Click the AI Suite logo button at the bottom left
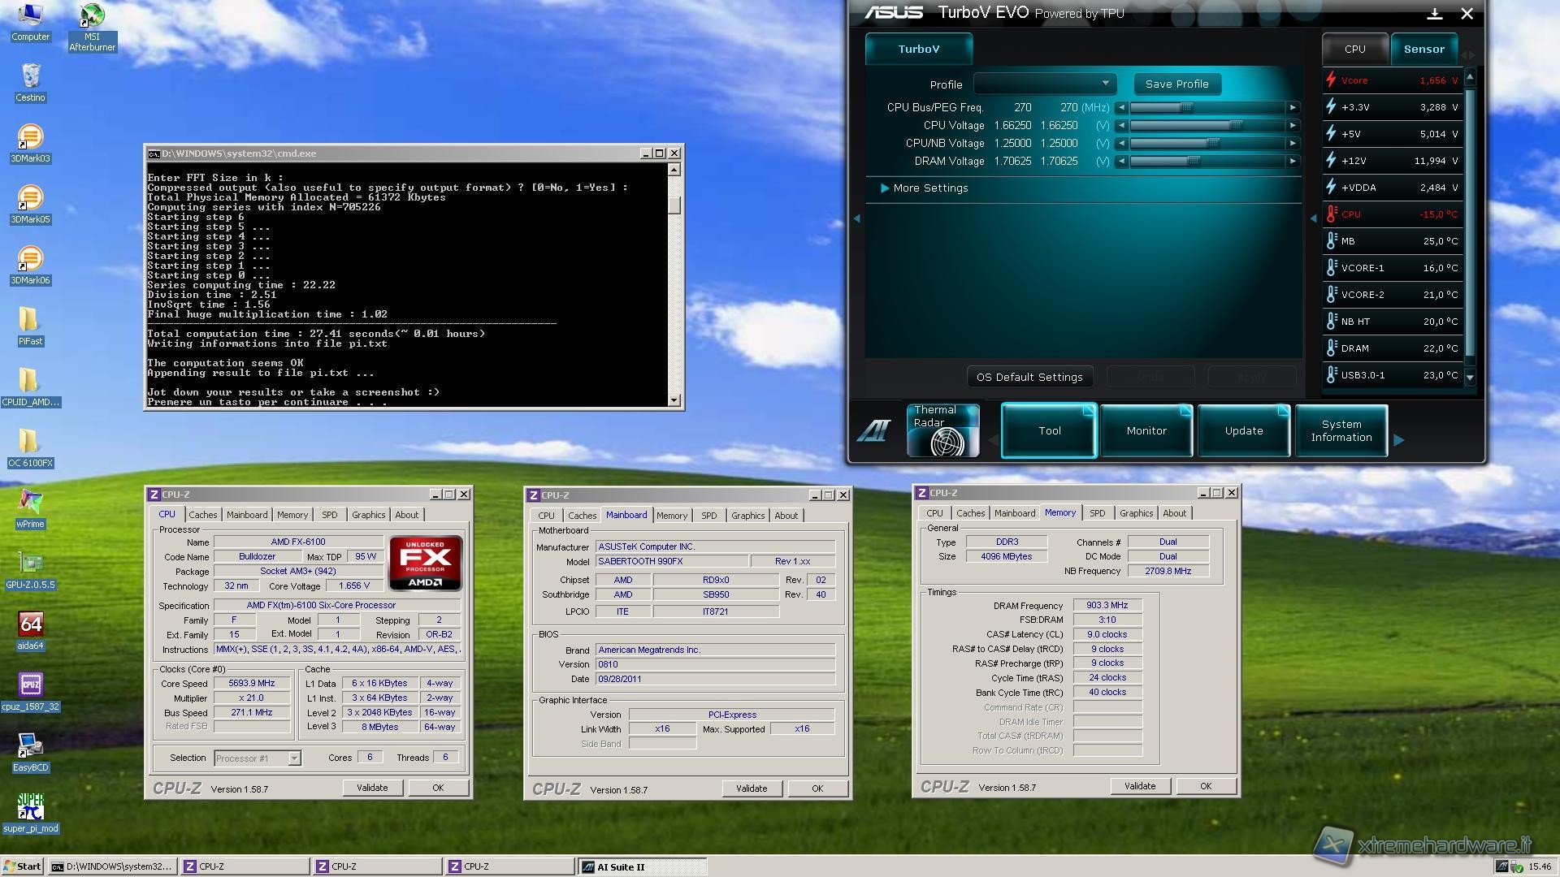The image size is (1560, 877). [874, 430]
